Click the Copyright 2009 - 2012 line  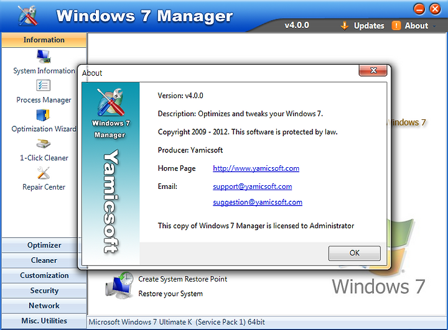[248, 132]
